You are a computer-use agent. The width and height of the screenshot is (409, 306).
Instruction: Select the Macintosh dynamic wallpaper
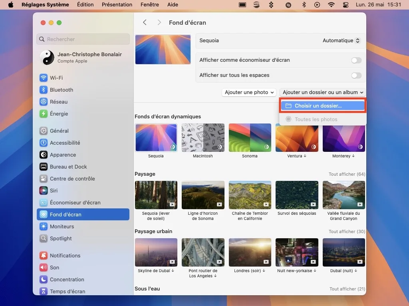[x=203, y=137]
